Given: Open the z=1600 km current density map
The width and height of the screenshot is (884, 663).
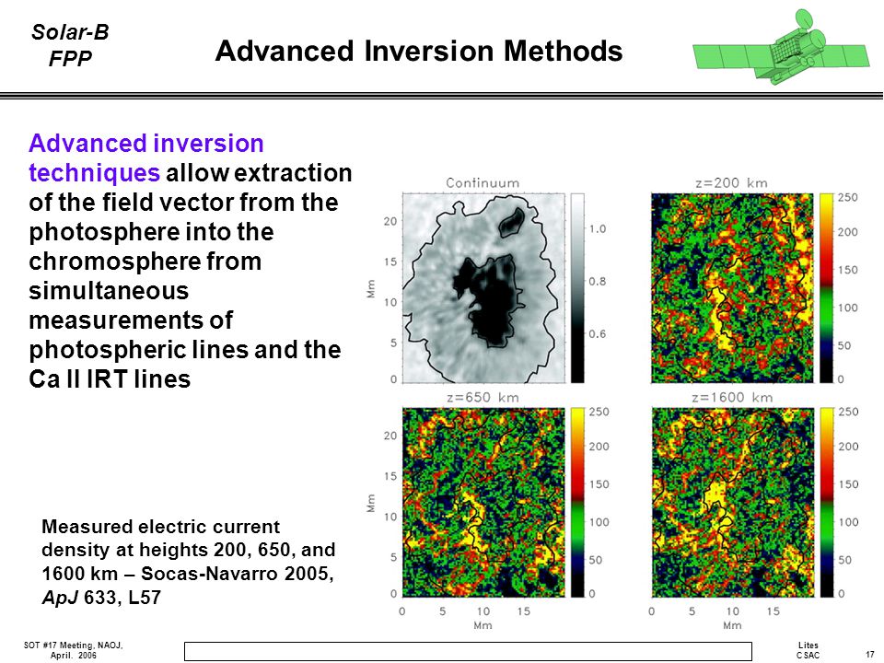Looking at the screenshot, I should pos(732,503).
